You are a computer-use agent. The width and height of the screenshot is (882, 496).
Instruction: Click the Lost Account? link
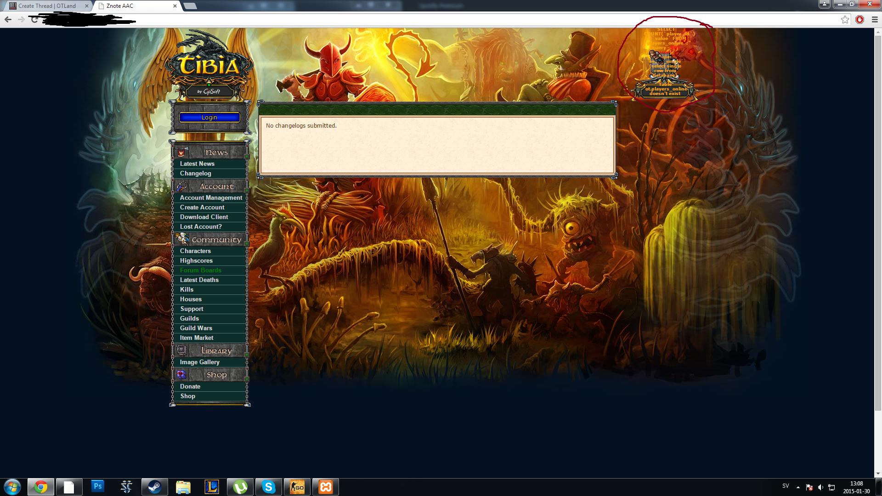[x=201, y=226]
